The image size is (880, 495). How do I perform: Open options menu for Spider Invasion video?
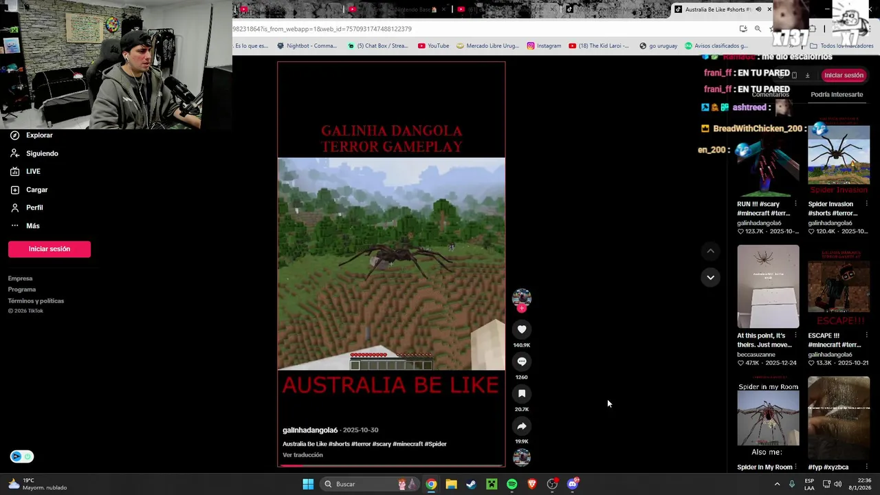(866, 204)
